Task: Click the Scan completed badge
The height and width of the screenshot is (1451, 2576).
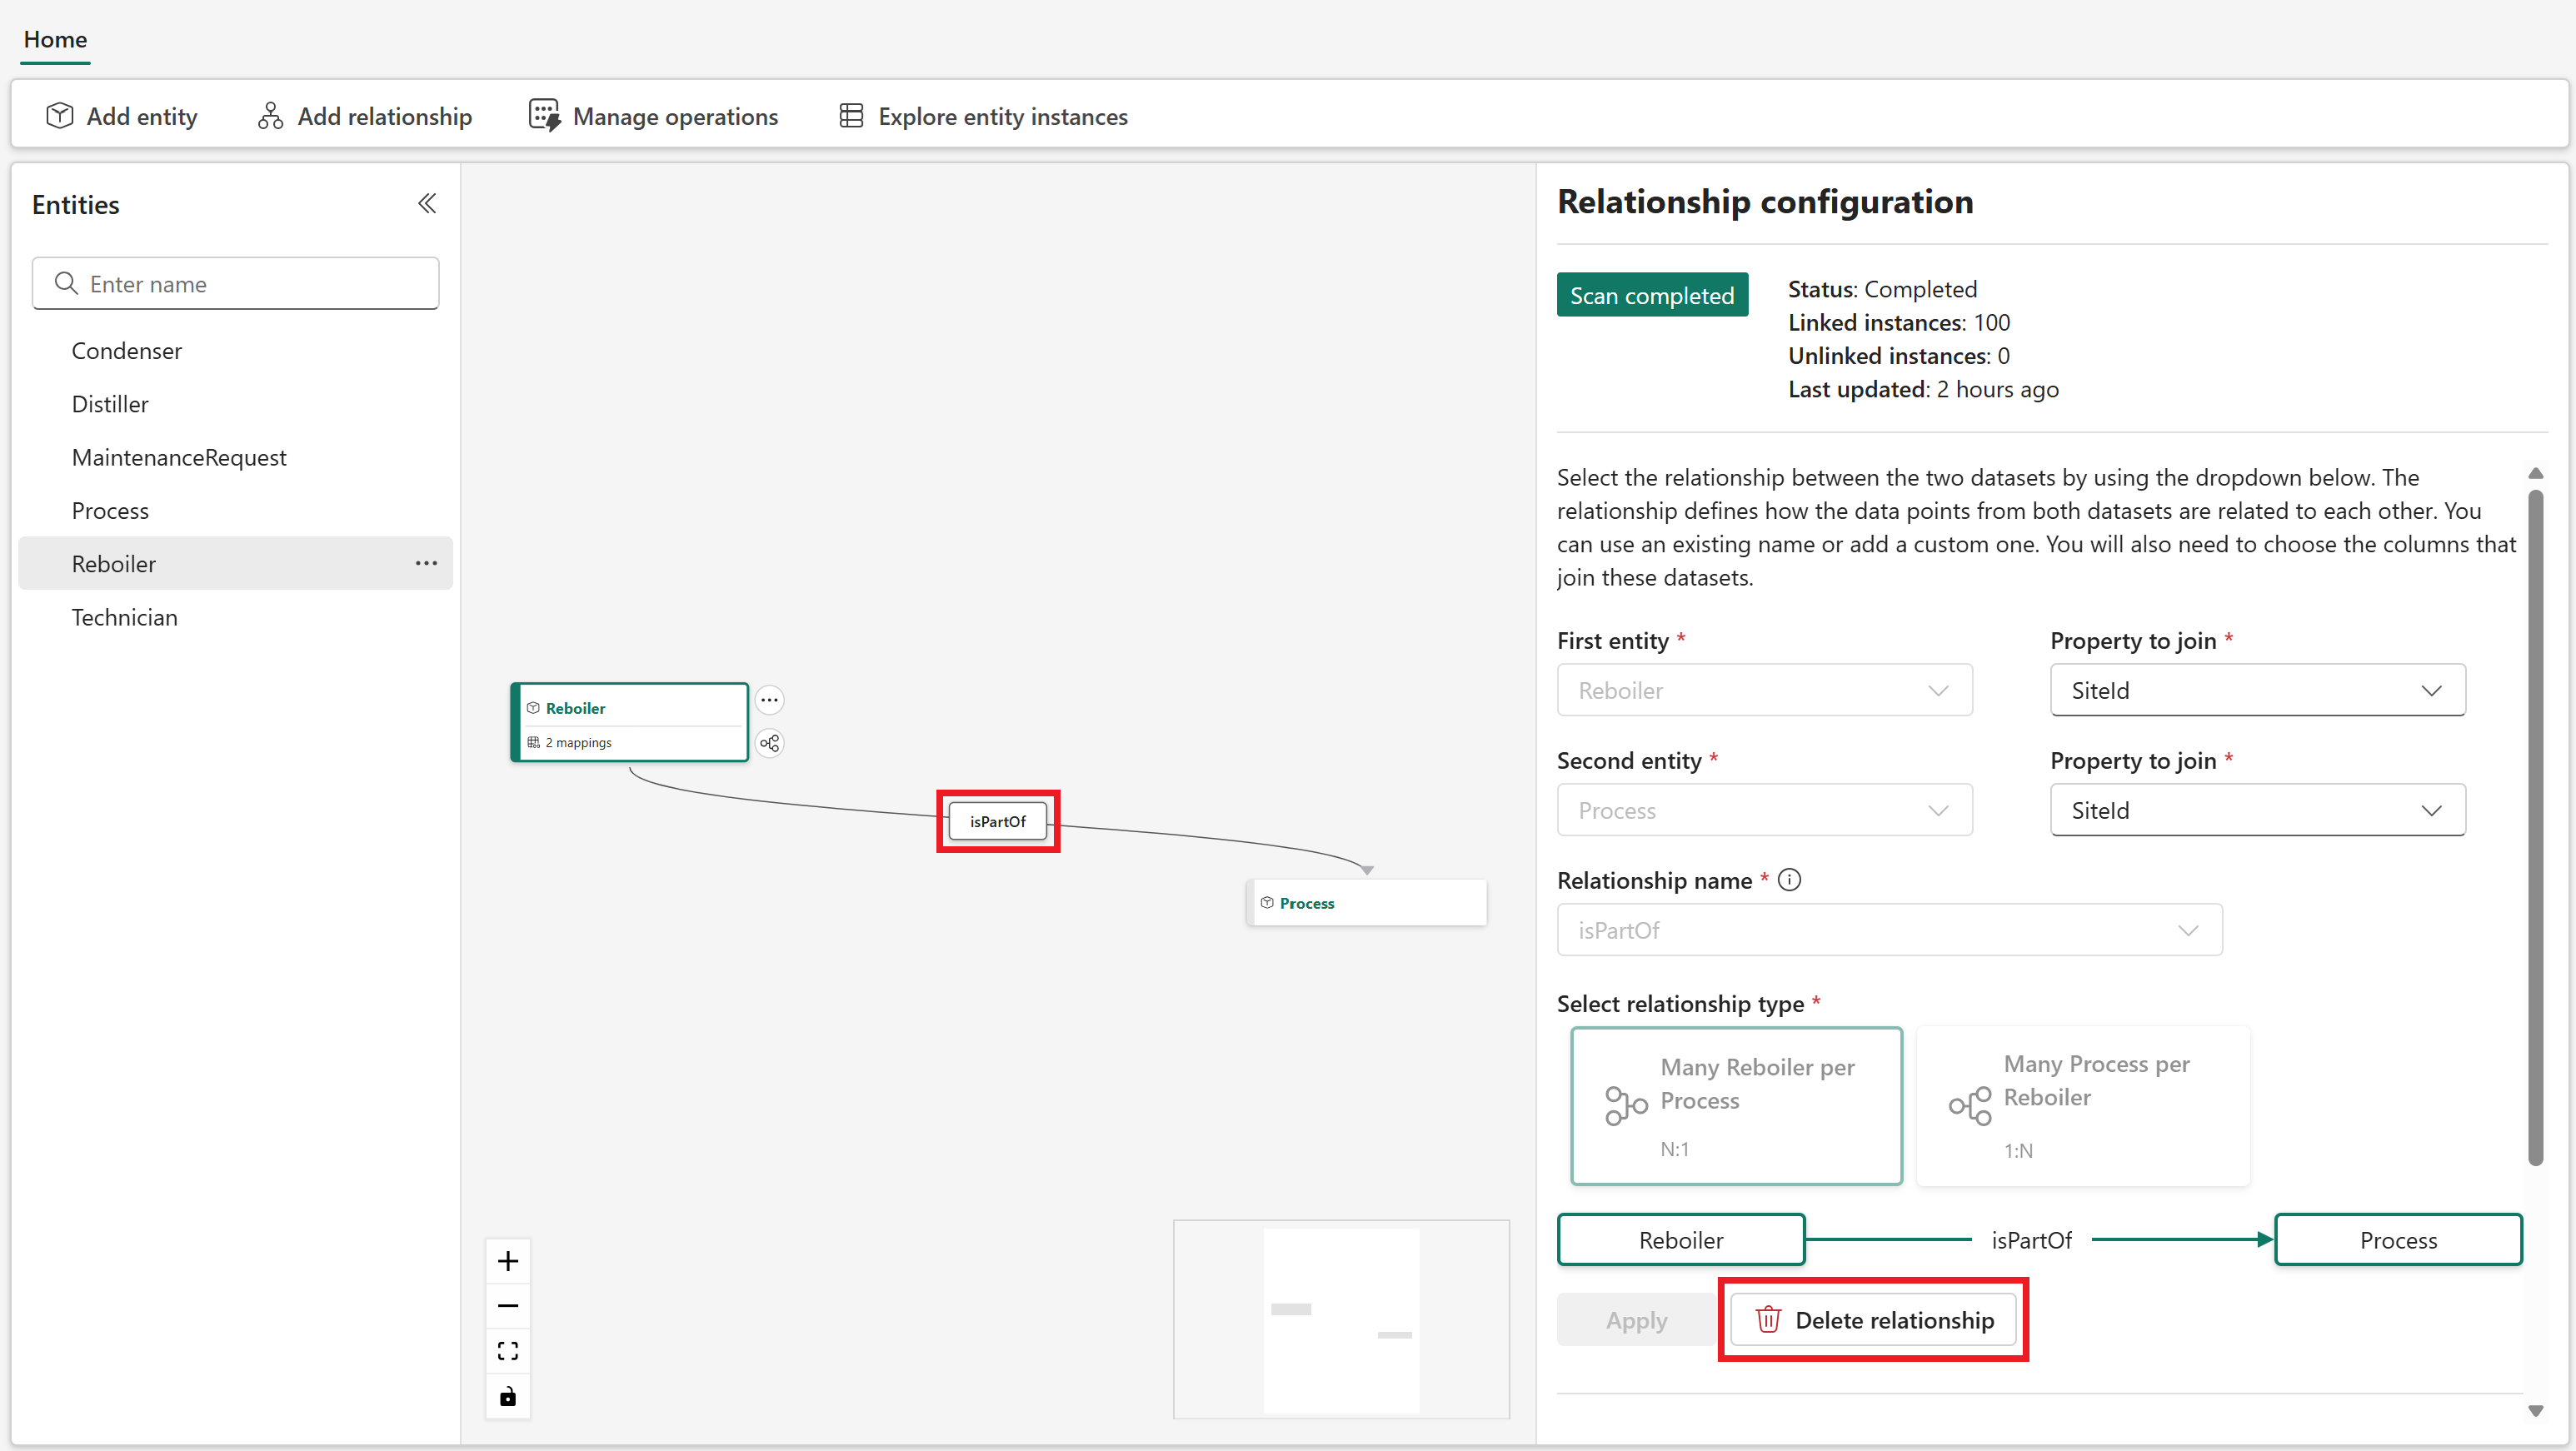Action: tap(1652, 295)
